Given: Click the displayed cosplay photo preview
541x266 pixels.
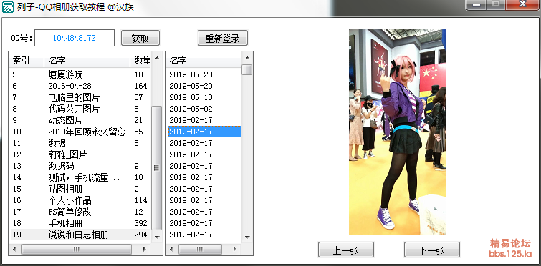Looking at the screenshot, I should pyautogui.click(x=398, y=132).
